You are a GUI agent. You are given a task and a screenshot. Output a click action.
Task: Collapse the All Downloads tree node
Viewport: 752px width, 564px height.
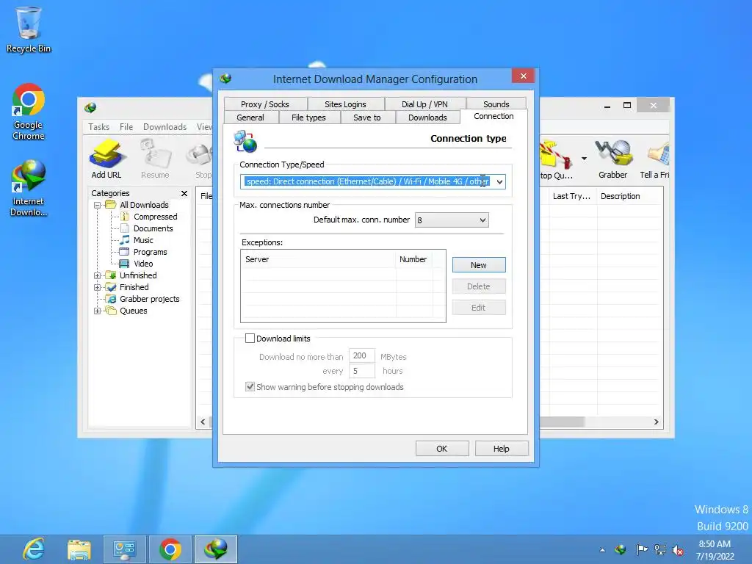98,205
